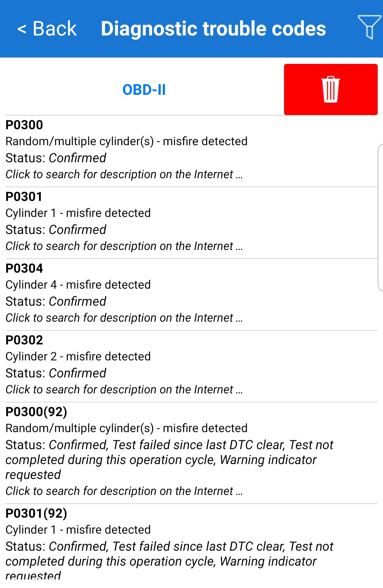
Task: Tap the P0302 code heading
Action: coord(24,340)
